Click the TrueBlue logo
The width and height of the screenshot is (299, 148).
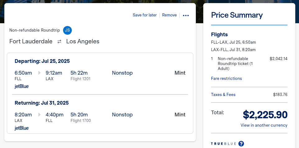(223, 144)
